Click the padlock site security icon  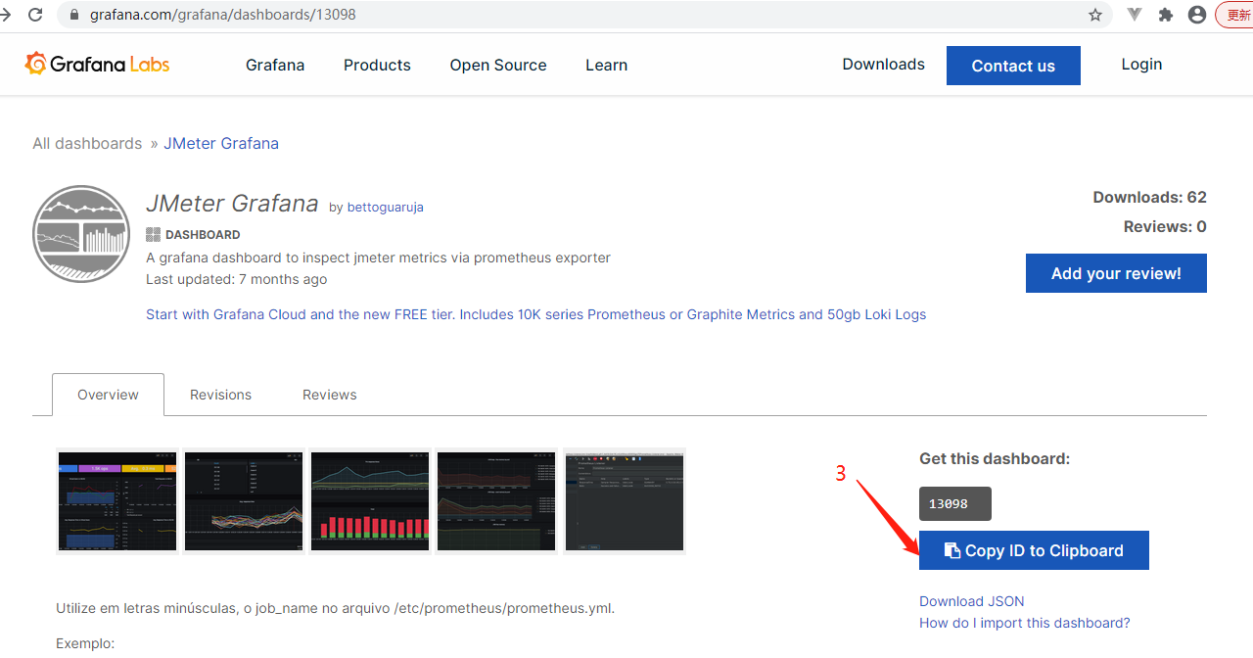(x=74, y=15)
